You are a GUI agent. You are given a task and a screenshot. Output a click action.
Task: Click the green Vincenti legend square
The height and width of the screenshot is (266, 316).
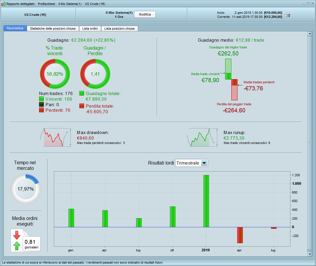41,99
